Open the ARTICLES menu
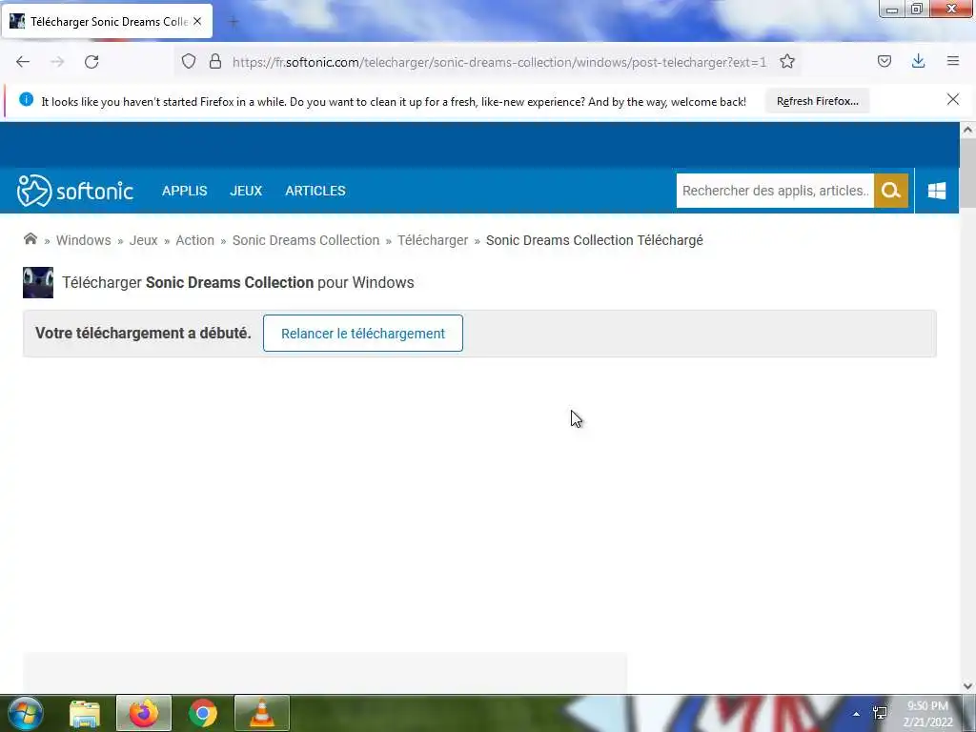This screenshot has height=732, width=976. click(315, 191)
